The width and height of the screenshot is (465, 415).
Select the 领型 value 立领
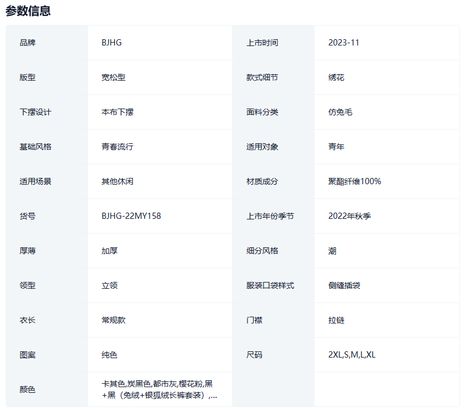(x=109, y=285)
